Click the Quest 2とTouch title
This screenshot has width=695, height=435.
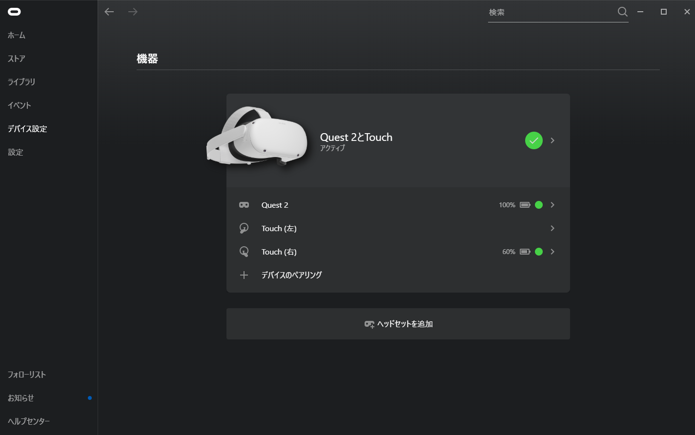[x=356, y=137]
